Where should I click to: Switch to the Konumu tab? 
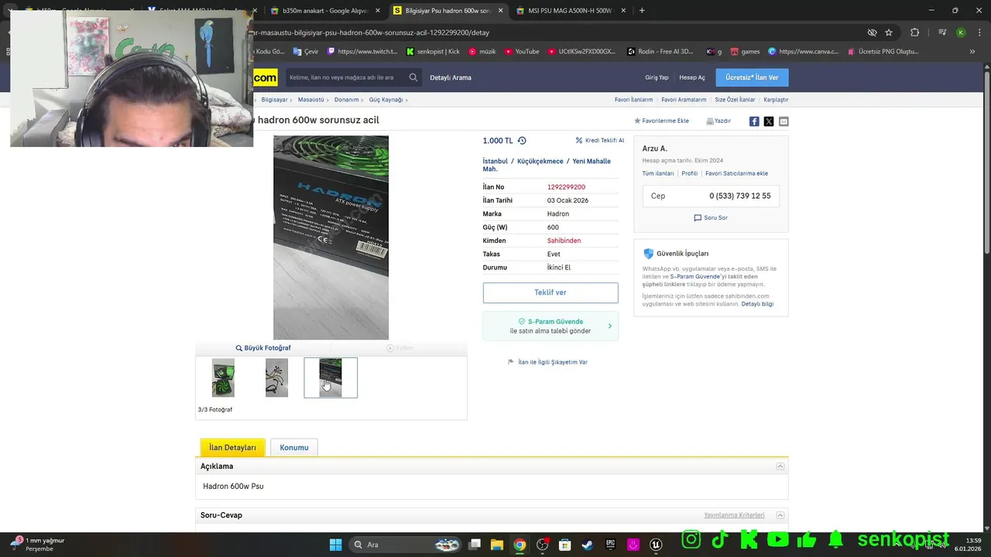[x=294, y=447]
